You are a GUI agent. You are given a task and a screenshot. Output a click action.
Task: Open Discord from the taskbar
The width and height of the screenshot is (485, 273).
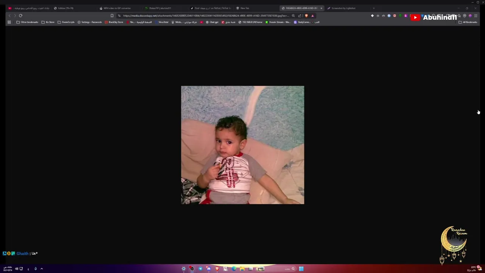coord(209,269)
